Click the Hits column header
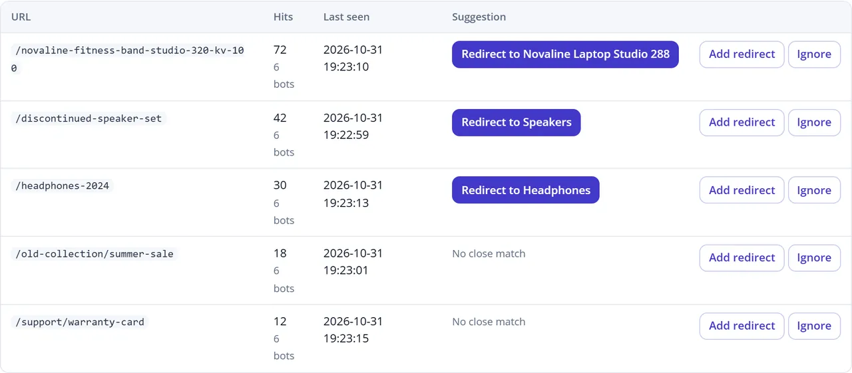 click(x=283, y=17)
